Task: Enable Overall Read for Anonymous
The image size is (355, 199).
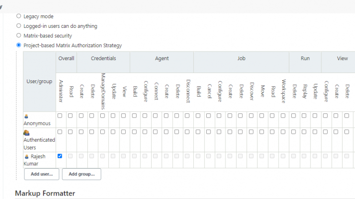Action: click(71, 116)
